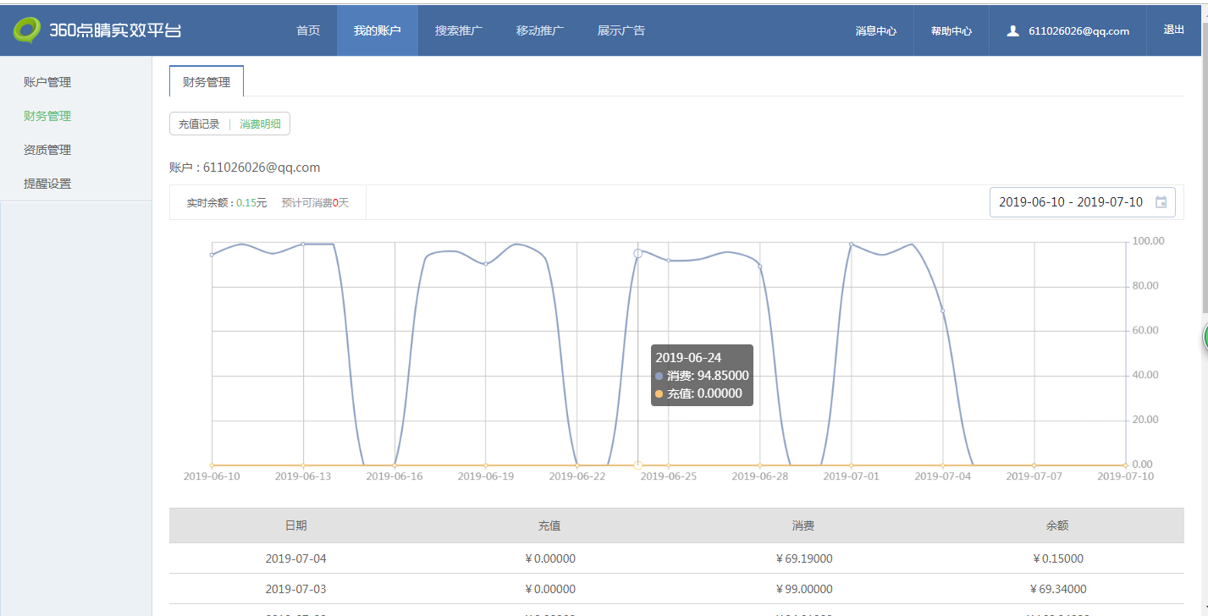Select 我的账户 in top navigation
The image size is (1208, 616).
click(x=378, y=30)
